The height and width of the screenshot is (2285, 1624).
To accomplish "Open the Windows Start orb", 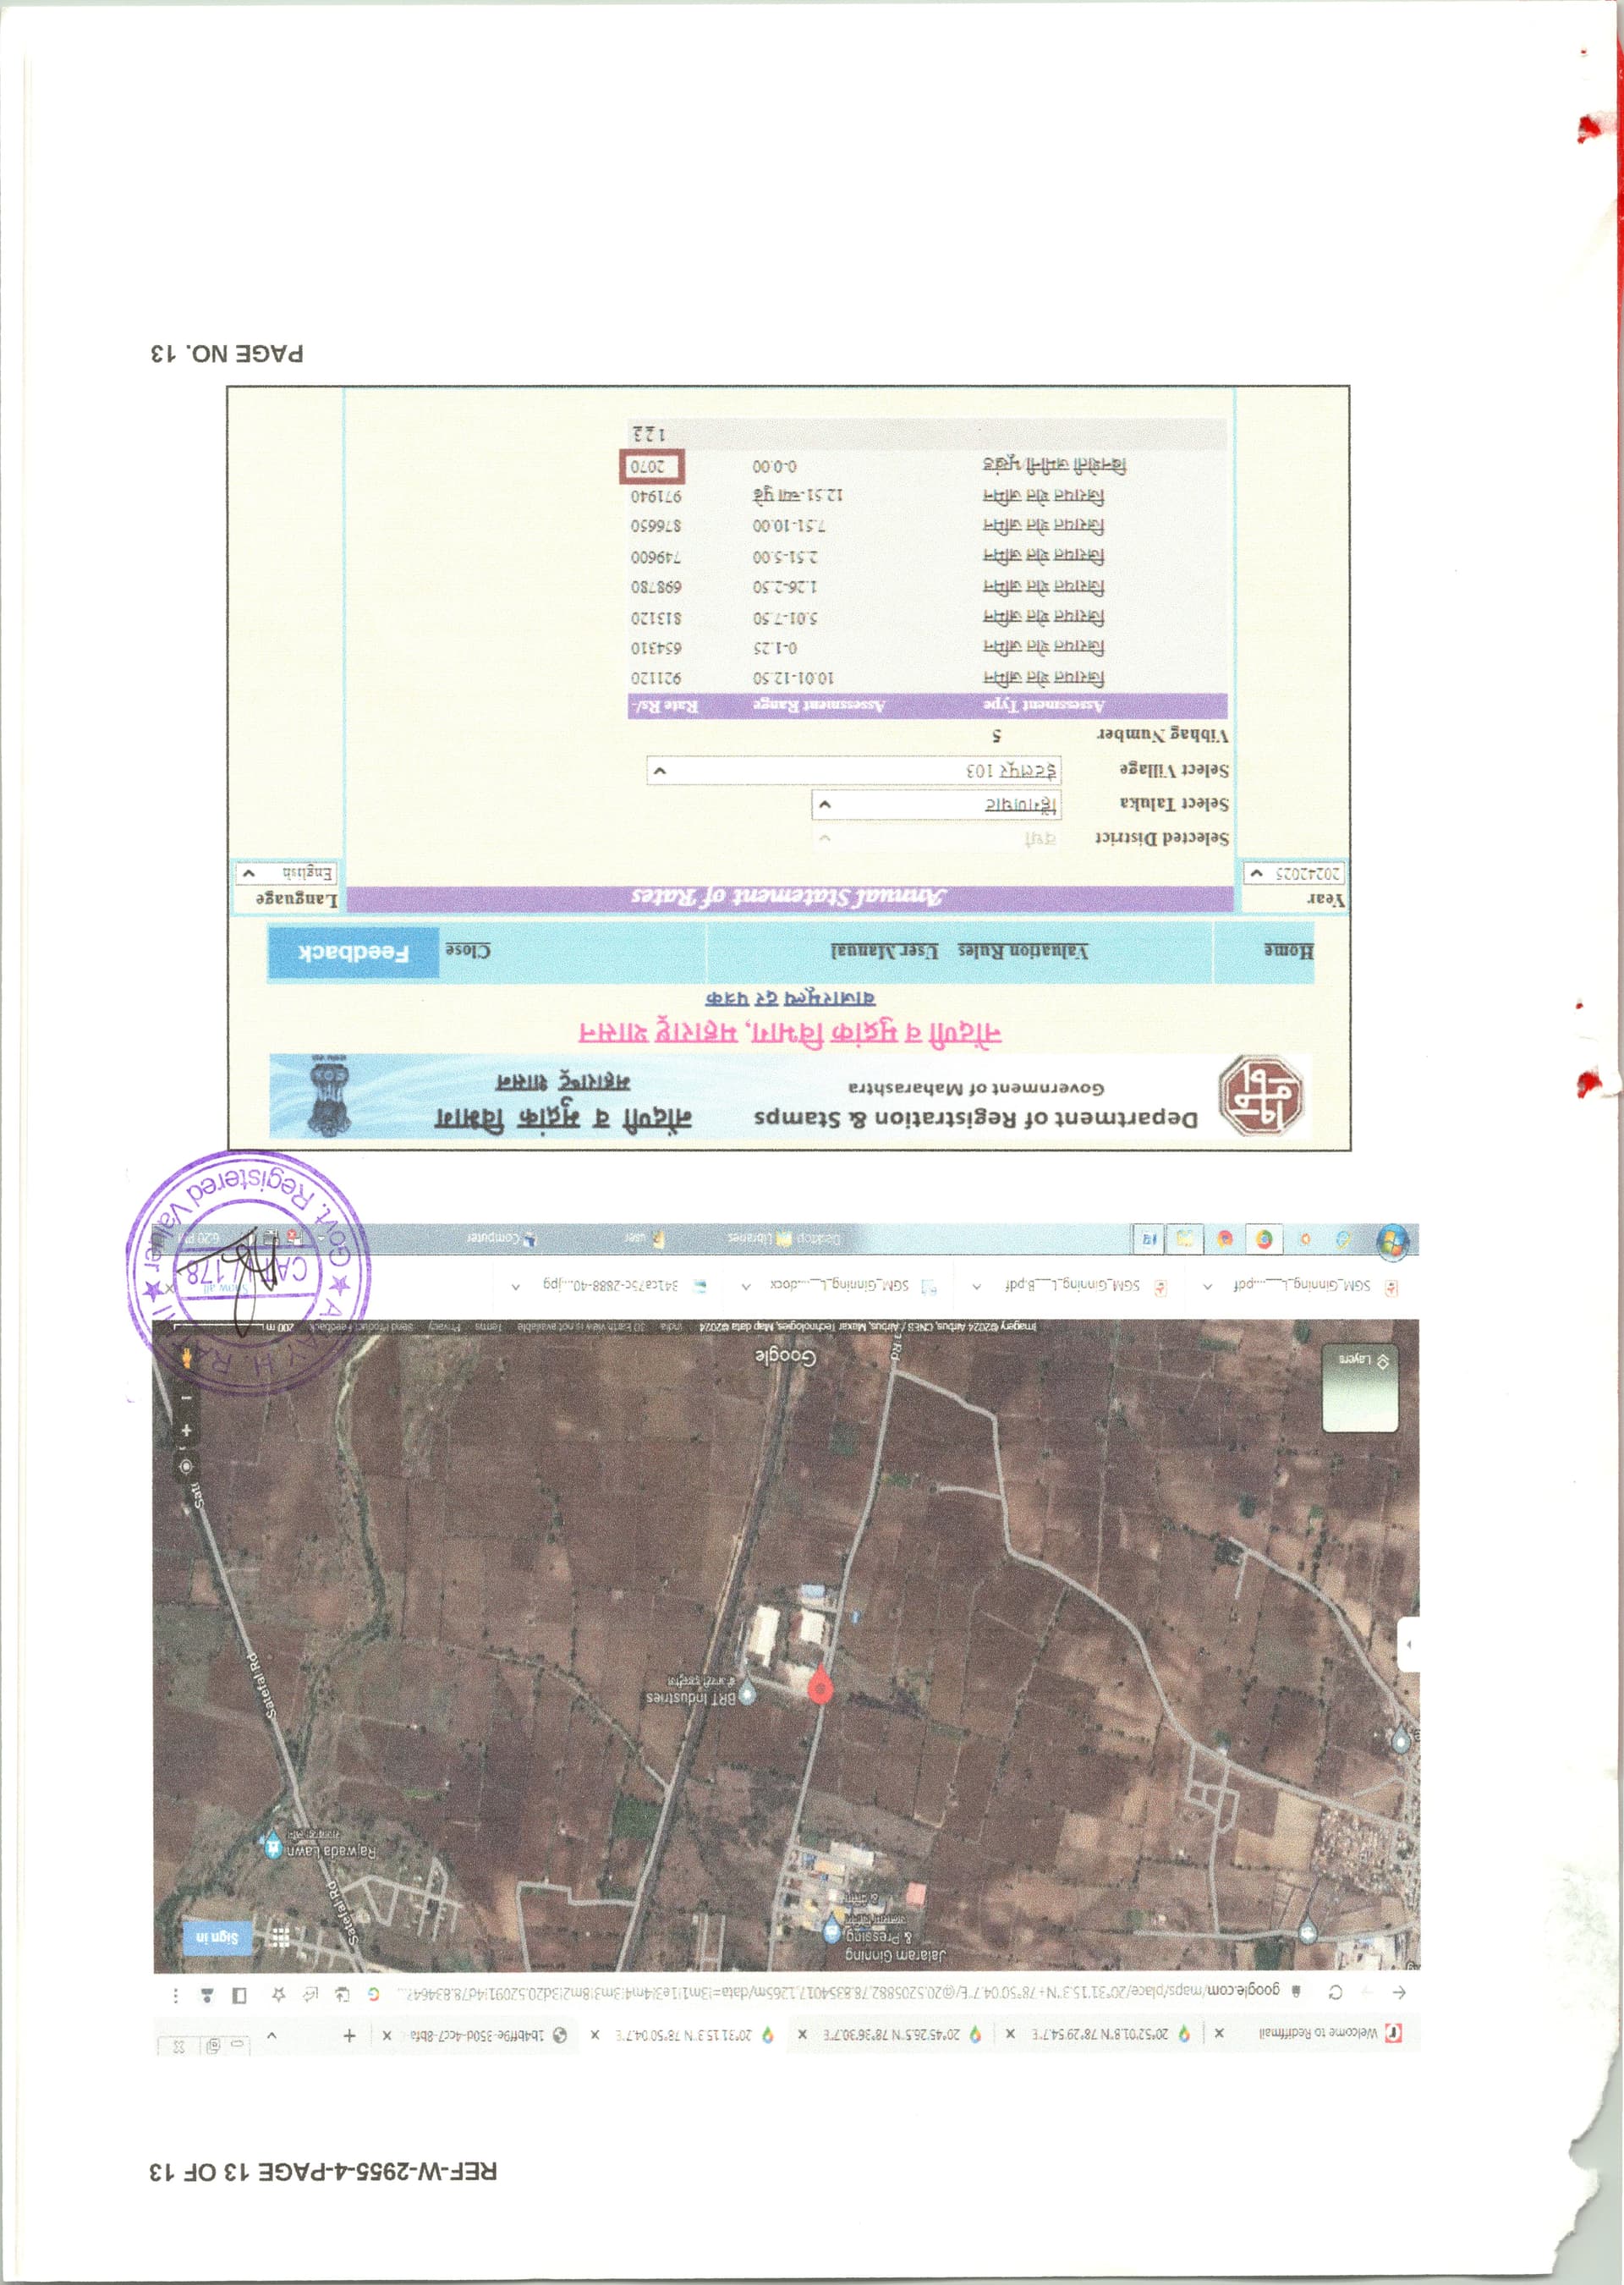I will [x=1392, y=1242].
